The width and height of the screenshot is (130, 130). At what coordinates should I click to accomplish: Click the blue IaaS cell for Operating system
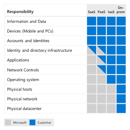[x=111, y=79]
